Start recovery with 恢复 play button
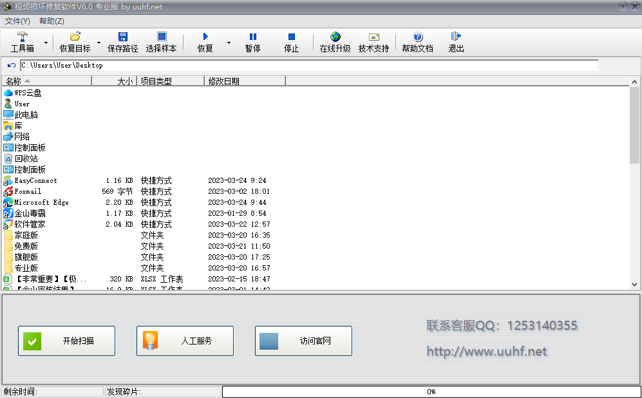This screenshot has width=642, height=398. pos(205,42)
